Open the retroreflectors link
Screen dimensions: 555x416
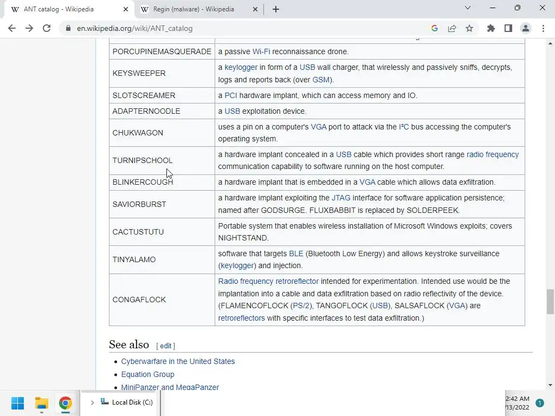tap(241, 318)
